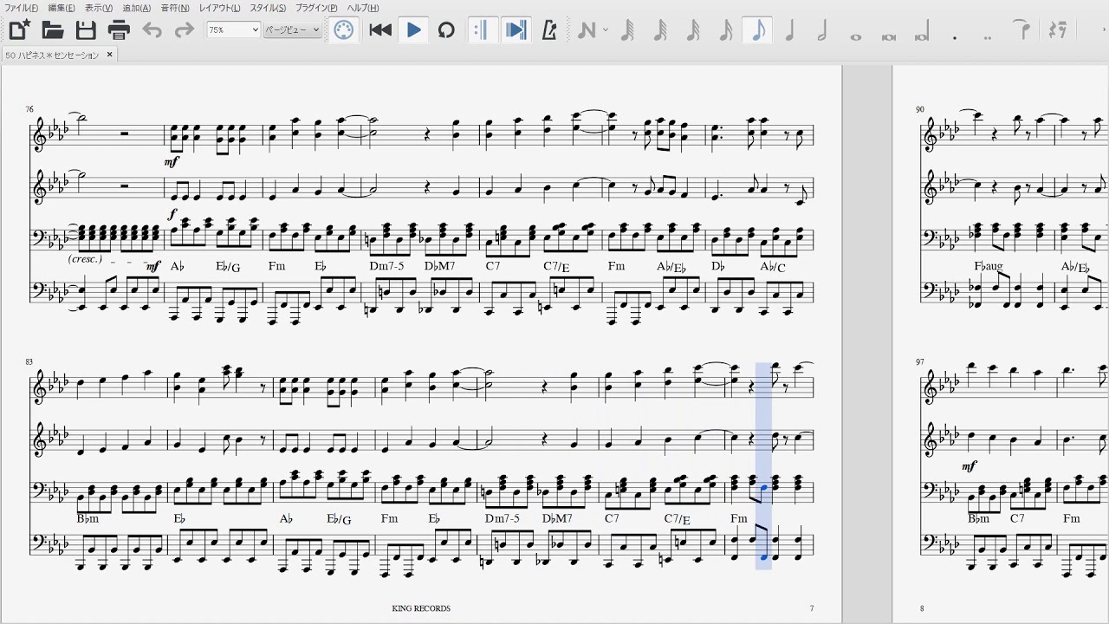Toggle loop playback
The height and width of the screenshot is (624, 1109).
(446, 30)
